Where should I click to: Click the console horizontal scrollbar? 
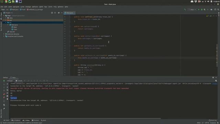tap(86, 118)
